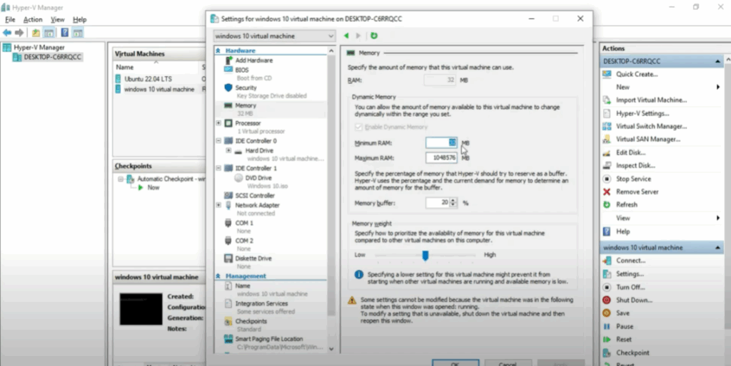Collapse windows 10 virtual machine actions section
Viewport: 731px width, 366px height.
717,248
